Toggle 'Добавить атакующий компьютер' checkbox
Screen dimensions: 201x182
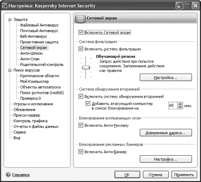[x=88, y=103]
